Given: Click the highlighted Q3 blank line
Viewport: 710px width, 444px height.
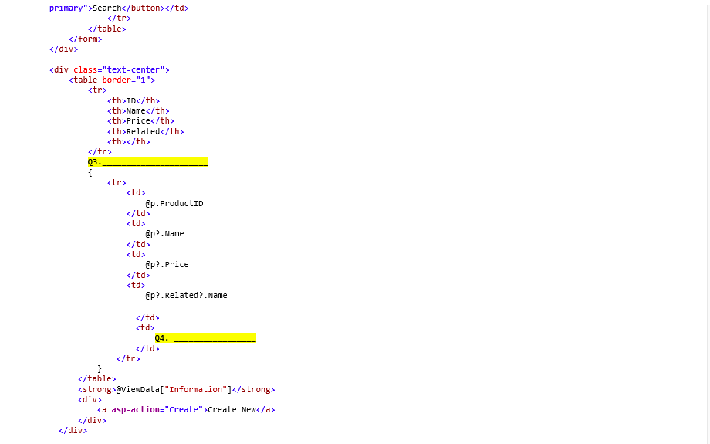Looking at the screenshot, I should pyautogui.click(x=148, y=161).
